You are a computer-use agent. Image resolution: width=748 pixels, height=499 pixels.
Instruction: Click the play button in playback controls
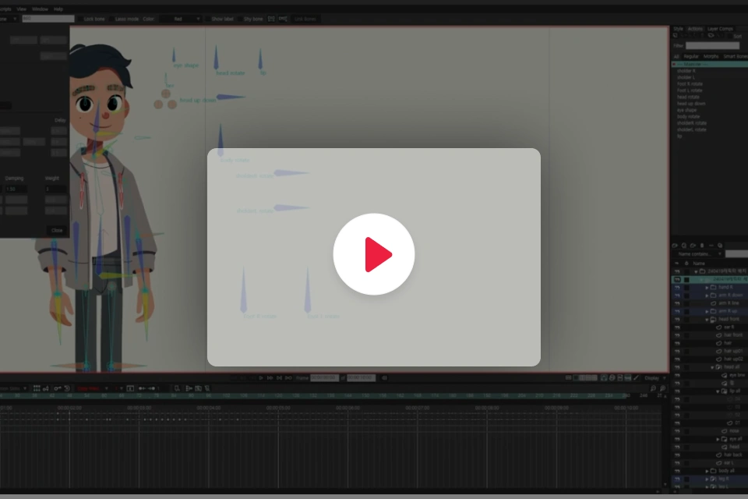coord(261,377)
